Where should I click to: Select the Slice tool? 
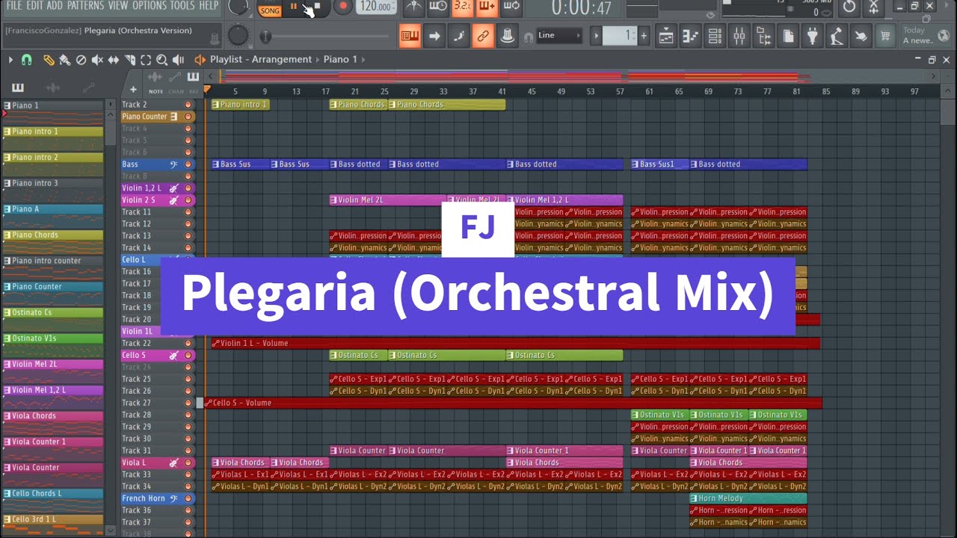pos(130,60)
